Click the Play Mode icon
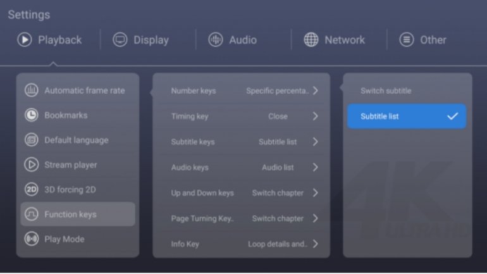 pyautogui.click(x=31, y=239)
